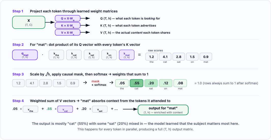Click the purple q_mat query vector box
The height and width of the screenshot is (140, 271).
coord(25,55)
